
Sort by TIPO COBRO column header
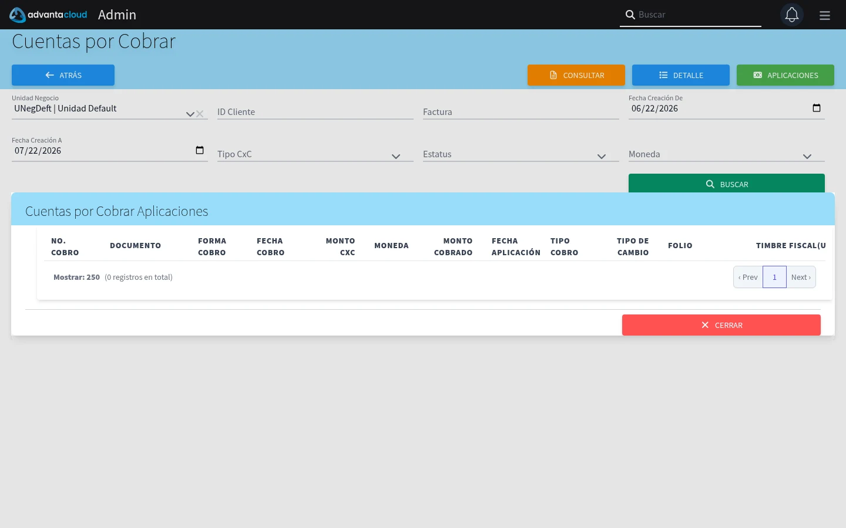pyautogui.click(x=565, y=246)
